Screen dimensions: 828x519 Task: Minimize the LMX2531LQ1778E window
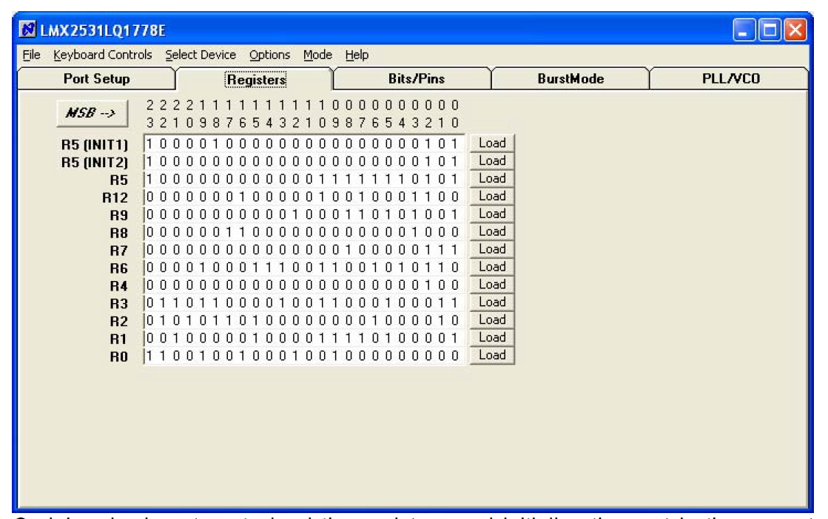pos(744,30)
